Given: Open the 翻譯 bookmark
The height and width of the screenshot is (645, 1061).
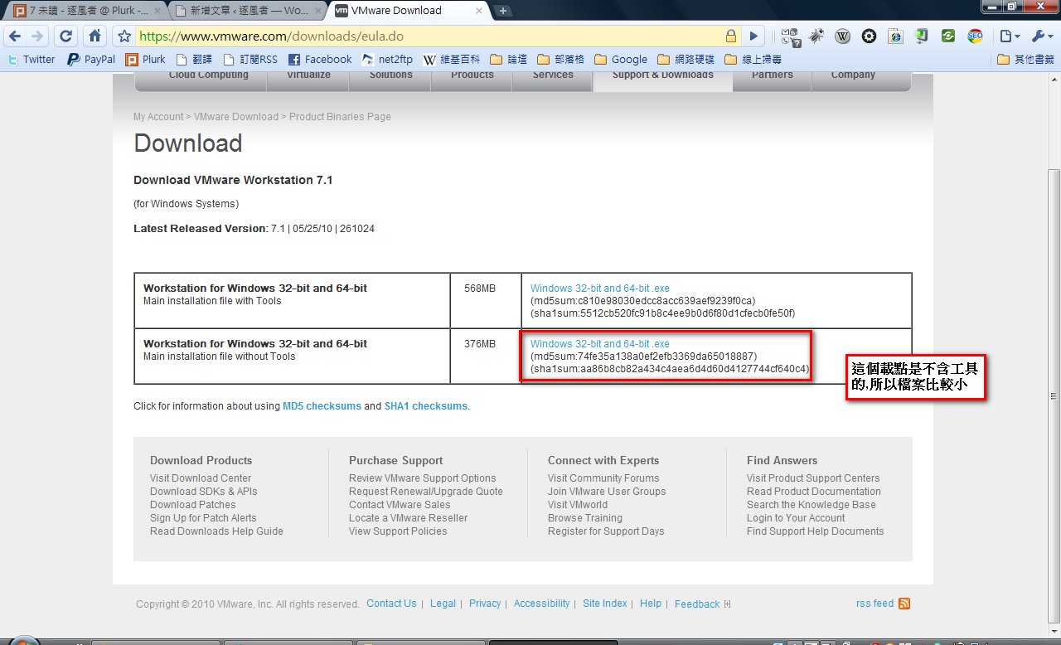Looking at the screenshot, I should pos(196,60).
